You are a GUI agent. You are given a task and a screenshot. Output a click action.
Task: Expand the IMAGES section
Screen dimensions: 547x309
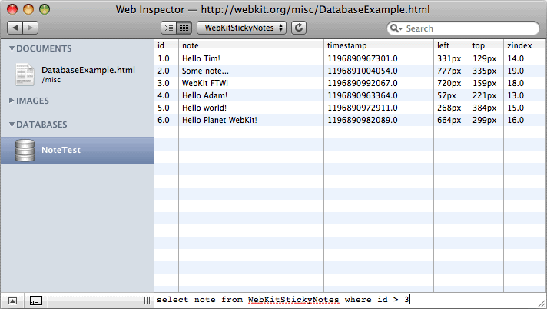point(12,101)
